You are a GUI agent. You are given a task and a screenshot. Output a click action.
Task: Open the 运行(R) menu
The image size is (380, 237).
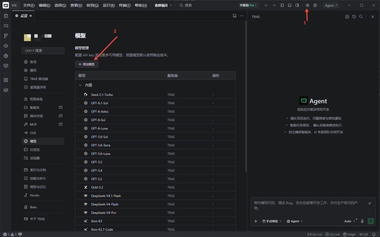(109, 5)
